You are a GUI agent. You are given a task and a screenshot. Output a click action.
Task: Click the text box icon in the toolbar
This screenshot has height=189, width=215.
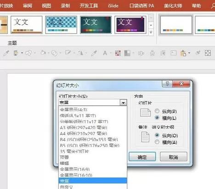coord(174,53)
